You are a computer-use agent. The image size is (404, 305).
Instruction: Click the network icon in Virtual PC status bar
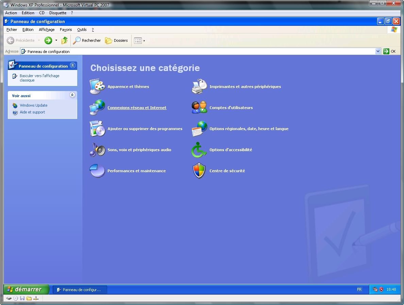(x=36, y=298)
